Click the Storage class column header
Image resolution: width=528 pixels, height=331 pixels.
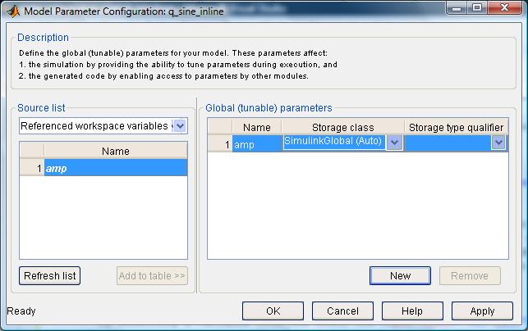(342, 127)
